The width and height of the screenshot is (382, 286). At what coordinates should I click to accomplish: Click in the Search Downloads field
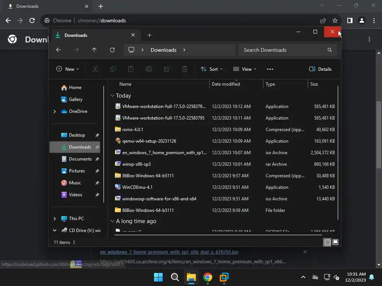[x=288, y=50]
